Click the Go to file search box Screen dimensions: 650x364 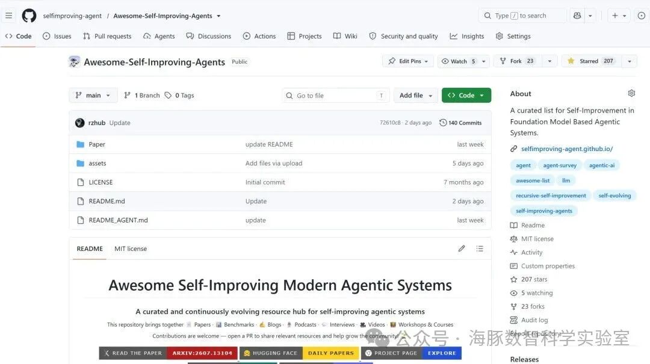(x=335, y=95)
